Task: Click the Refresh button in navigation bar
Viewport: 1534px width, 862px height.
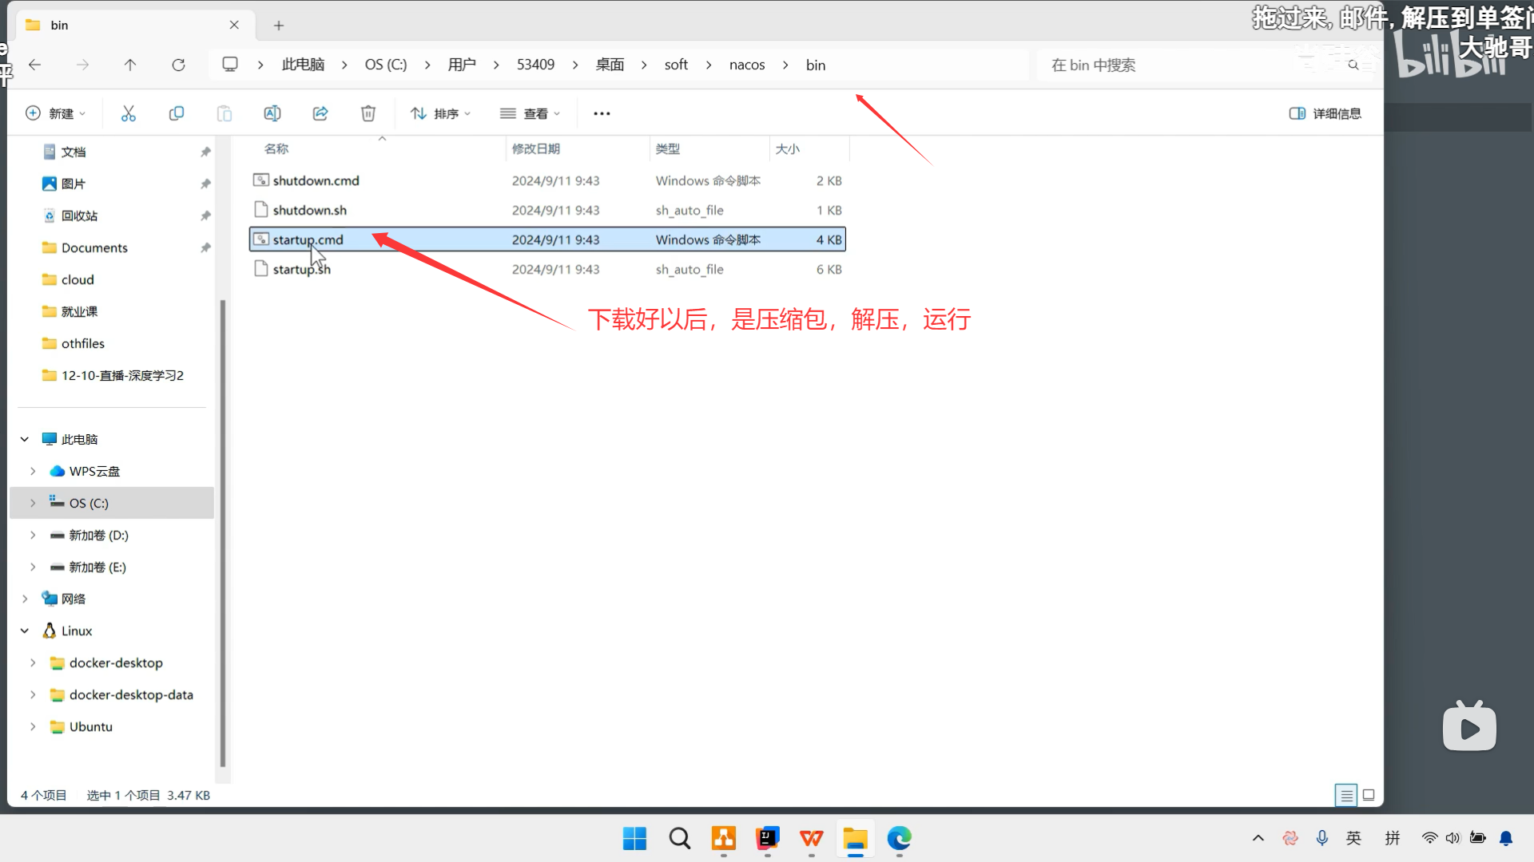Action: (178, 65)
